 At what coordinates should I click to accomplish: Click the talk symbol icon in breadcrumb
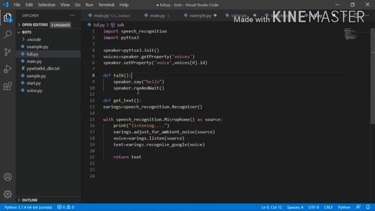[112, 25]
